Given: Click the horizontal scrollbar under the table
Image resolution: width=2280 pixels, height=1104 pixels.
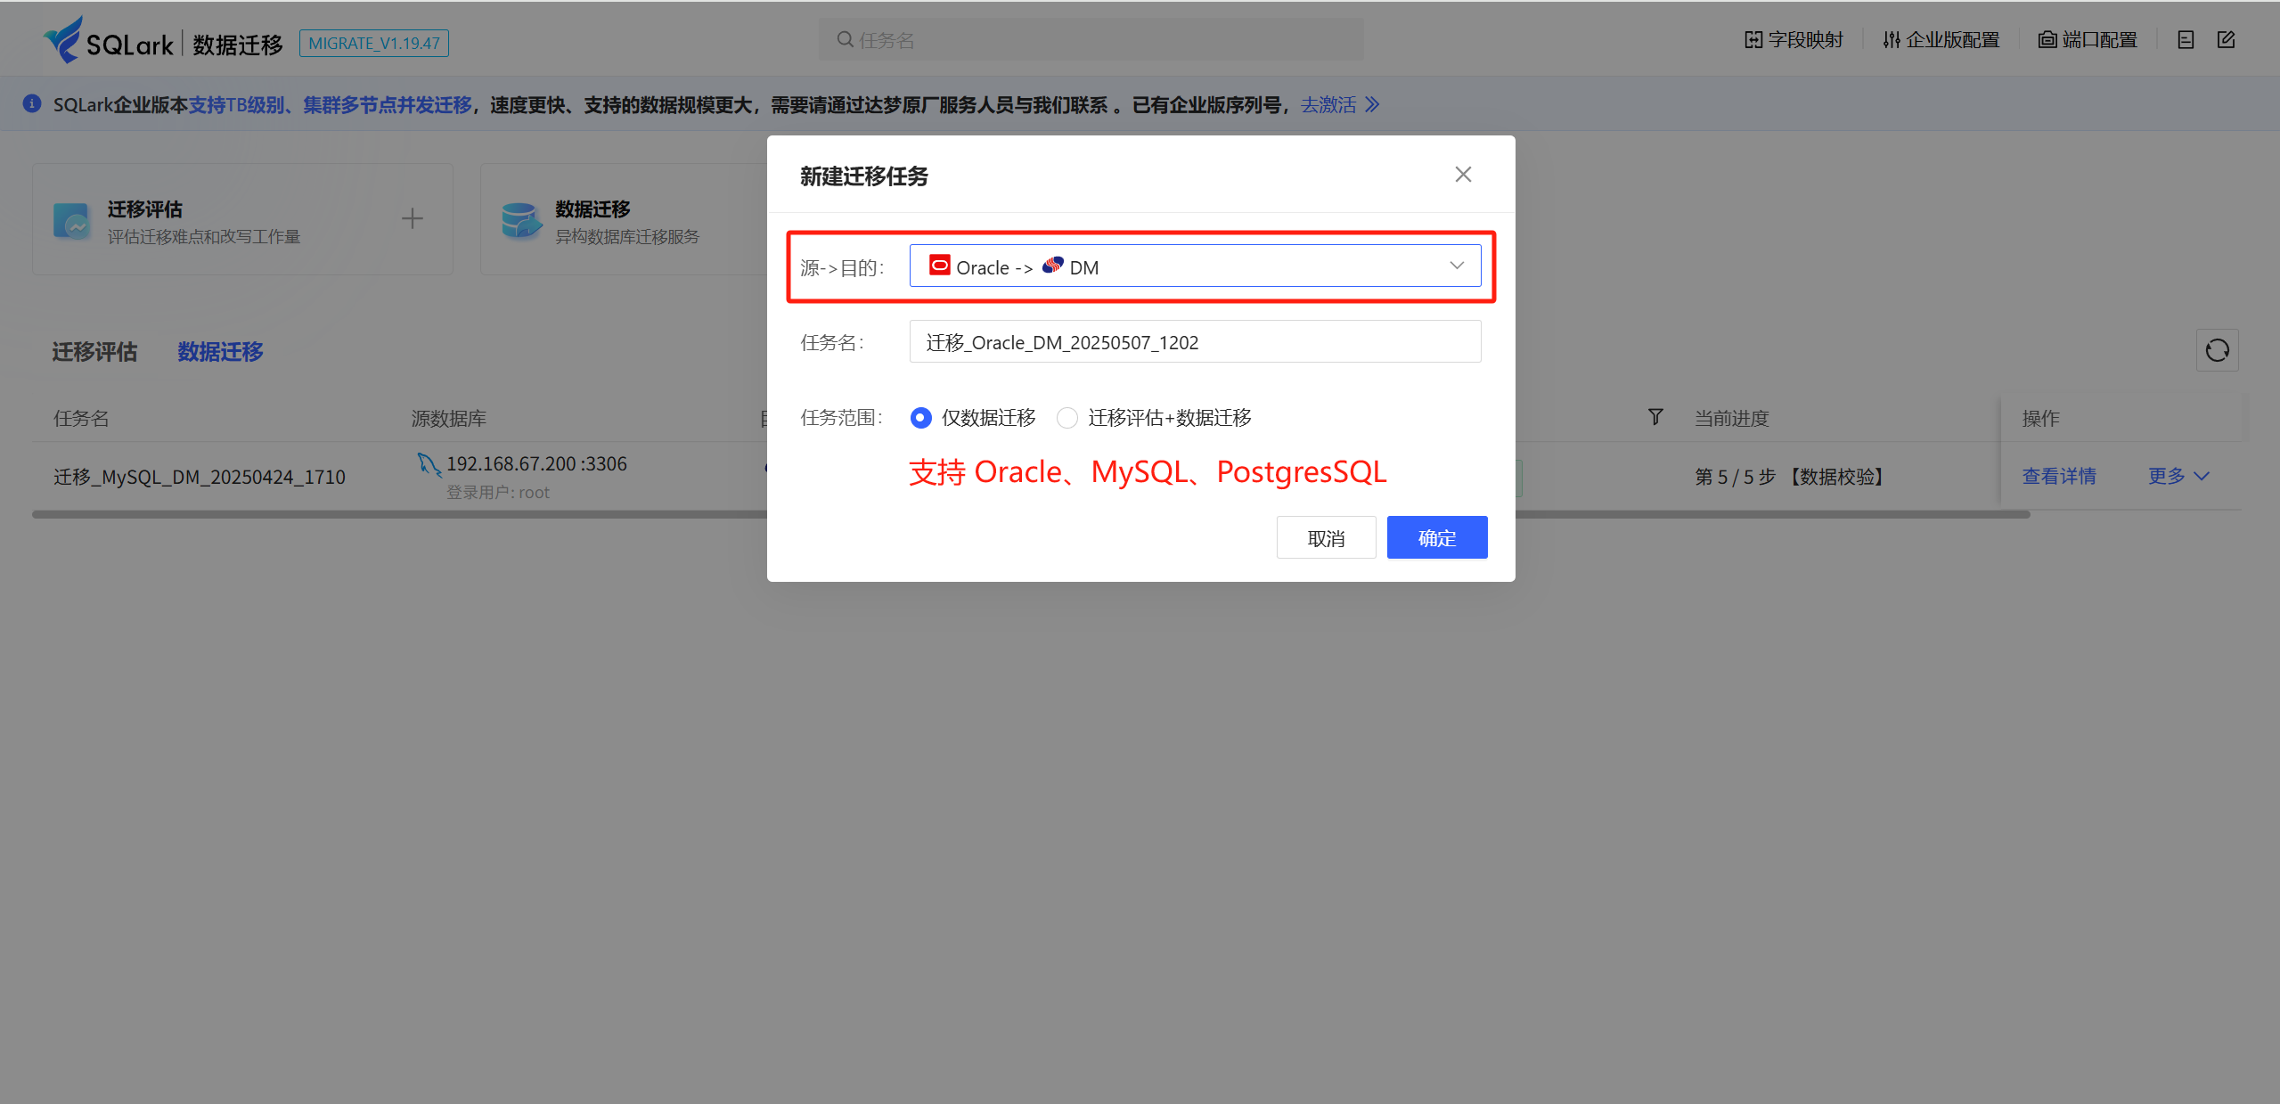Looking at the screenshot, I should click(1031, 514).
